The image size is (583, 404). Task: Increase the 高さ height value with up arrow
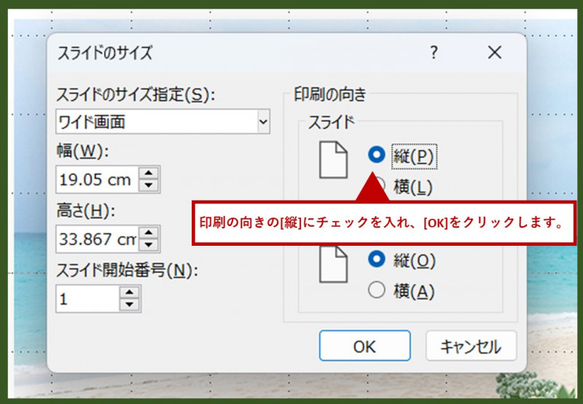pos(149,233)
